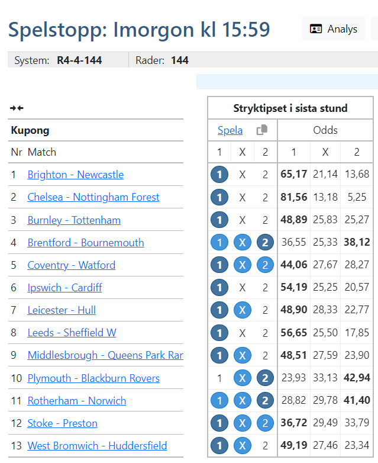The image size is (378, 463).
Task: Toggle sign 2 for Brighton - Newcastle
Action: click(265, 175)
